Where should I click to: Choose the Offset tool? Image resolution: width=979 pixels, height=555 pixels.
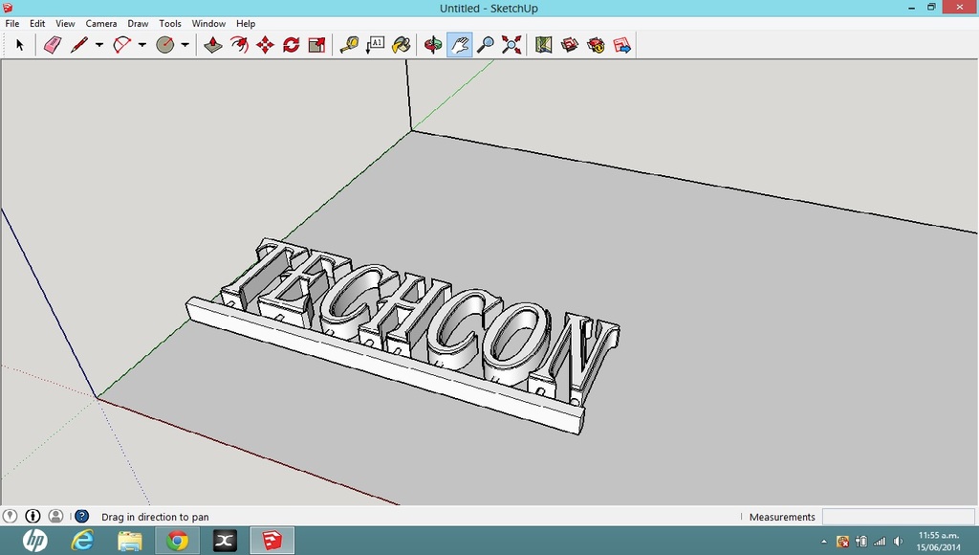239,45
